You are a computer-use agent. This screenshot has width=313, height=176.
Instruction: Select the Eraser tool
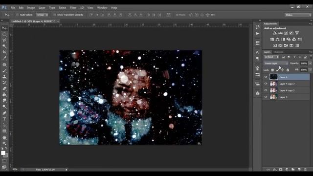(x=4, y=88)
